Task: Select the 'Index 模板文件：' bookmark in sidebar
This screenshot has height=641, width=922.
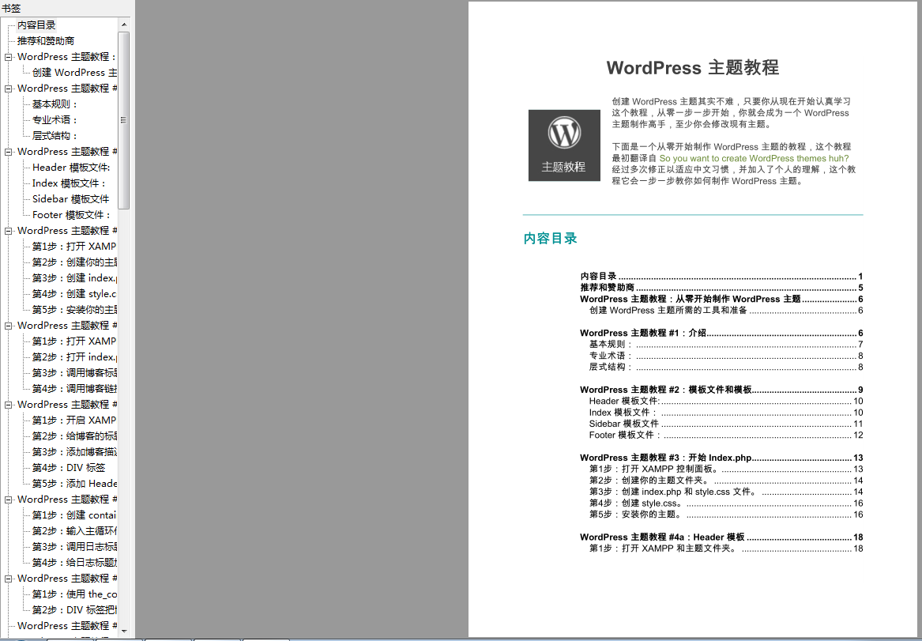Action: [x=69, y=183]
